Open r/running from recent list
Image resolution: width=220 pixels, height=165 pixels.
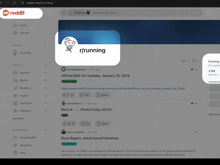(25, 53)
